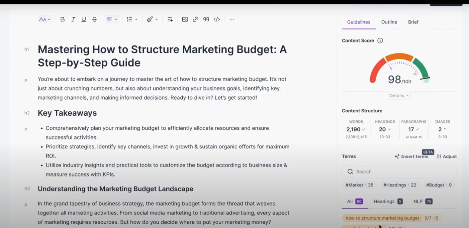The height and width of the screenshot is (228, 469).
Task: Insert a code block
Action: tap(217, 19)
